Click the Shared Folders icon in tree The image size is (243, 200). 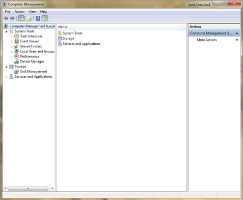click(x=16, y=46)
